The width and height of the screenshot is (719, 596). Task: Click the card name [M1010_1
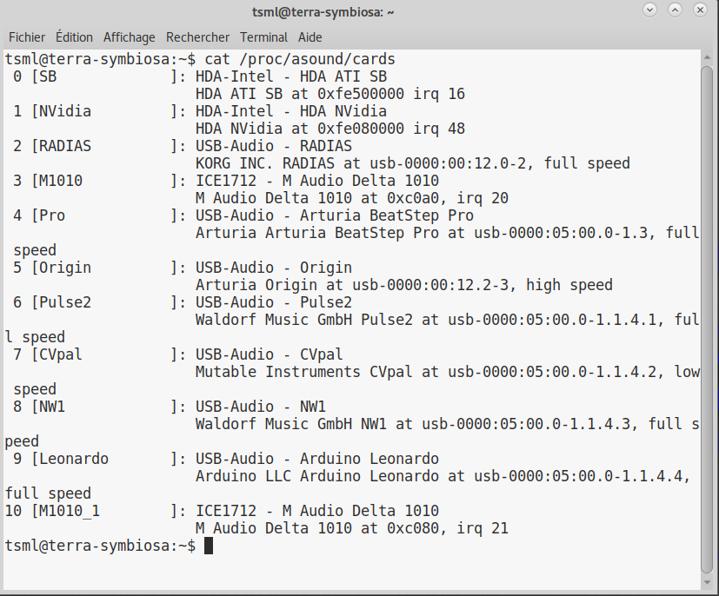click(x=65, y=511)
